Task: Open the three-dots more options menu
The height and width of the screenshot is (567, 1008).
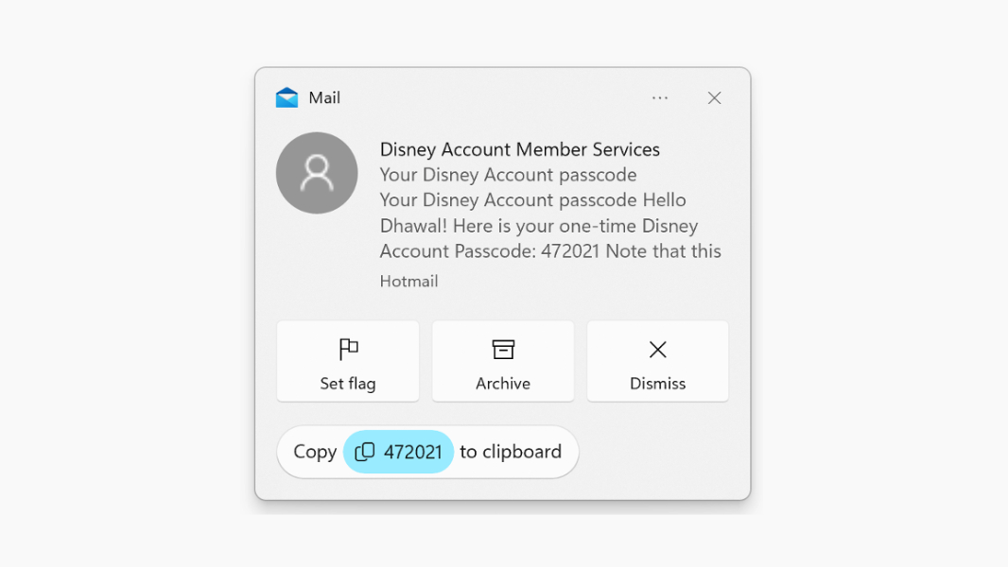Action: pyautogui.click(x=660, y=98)
